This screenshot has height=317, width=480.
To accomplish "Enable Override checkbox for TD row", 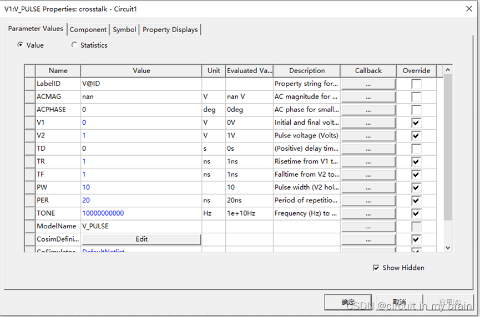I will click(x=416, y=149).
